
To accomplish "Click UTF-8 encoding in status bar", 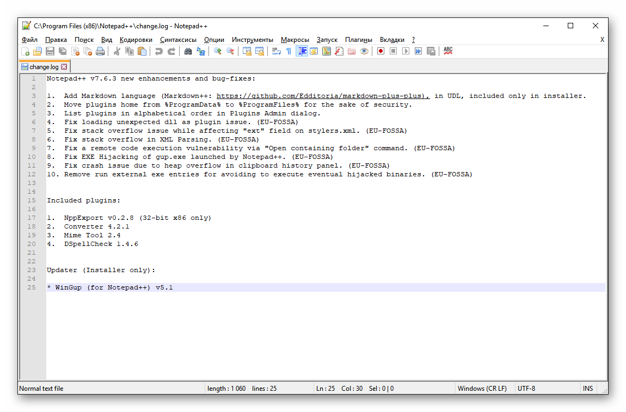I will [526, 389].
